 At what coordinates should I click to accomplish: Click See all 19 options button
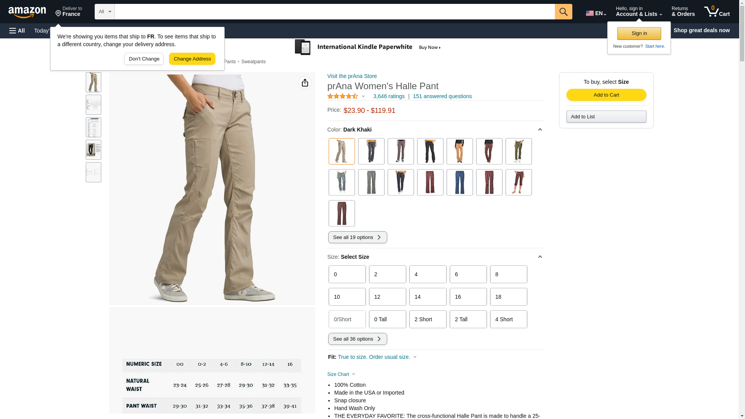click(x=357, y=237)
